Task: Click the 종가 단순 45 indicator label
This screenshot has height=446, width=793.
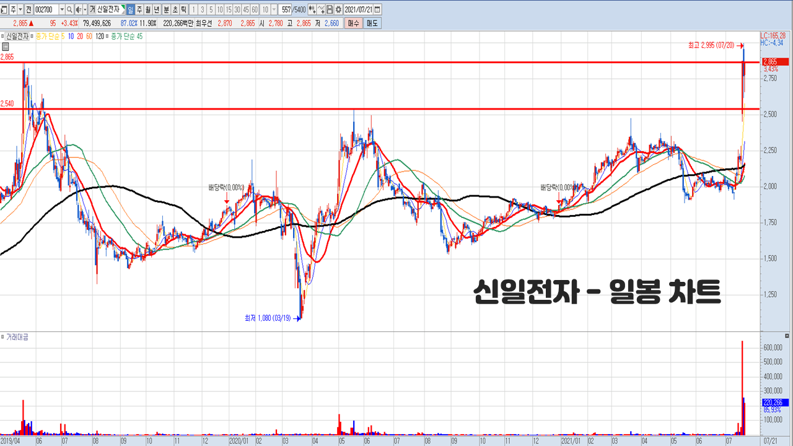Action: pyautogui.click(x=126, y=36)
